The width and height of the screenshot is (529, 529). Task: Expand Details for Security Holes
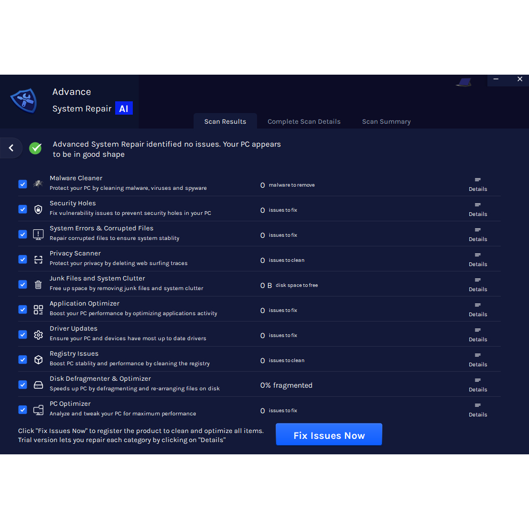478,209
